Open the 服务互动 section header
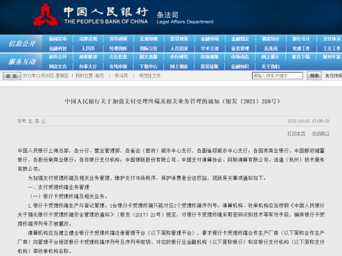Image resolution: width=342 pixels, height=256 pixels. [x=22, y=62]
